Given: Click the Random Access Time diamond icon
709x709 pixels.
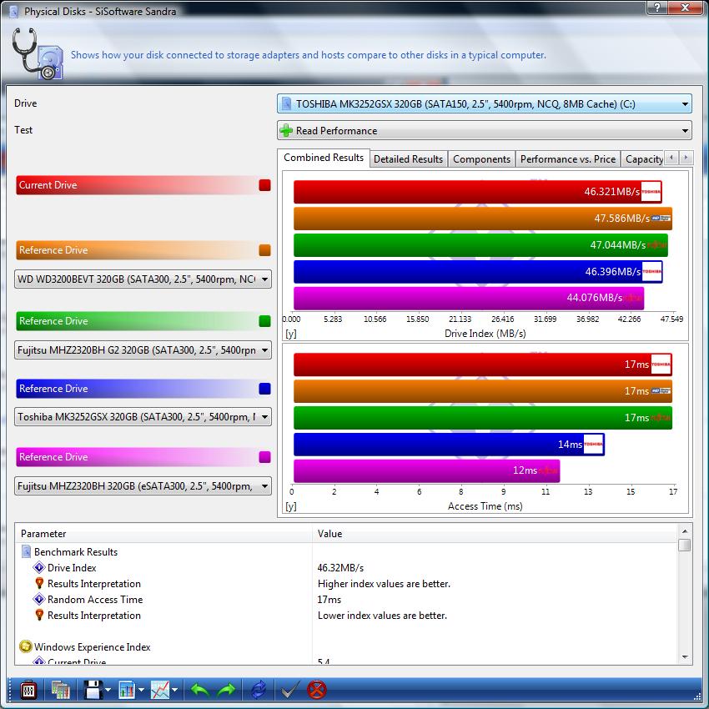Looking at the screenshot, I should pos(39,599).
